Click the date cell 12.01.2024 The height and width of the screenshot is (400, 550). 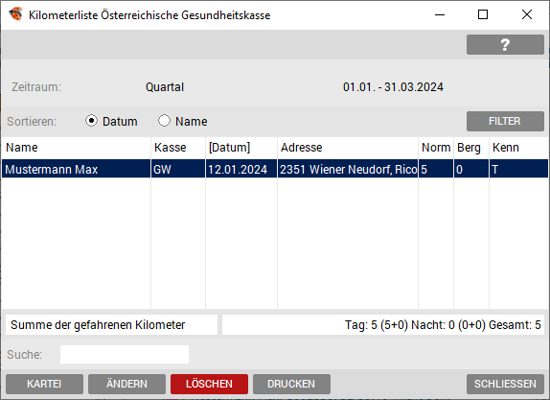pos(241,169)
